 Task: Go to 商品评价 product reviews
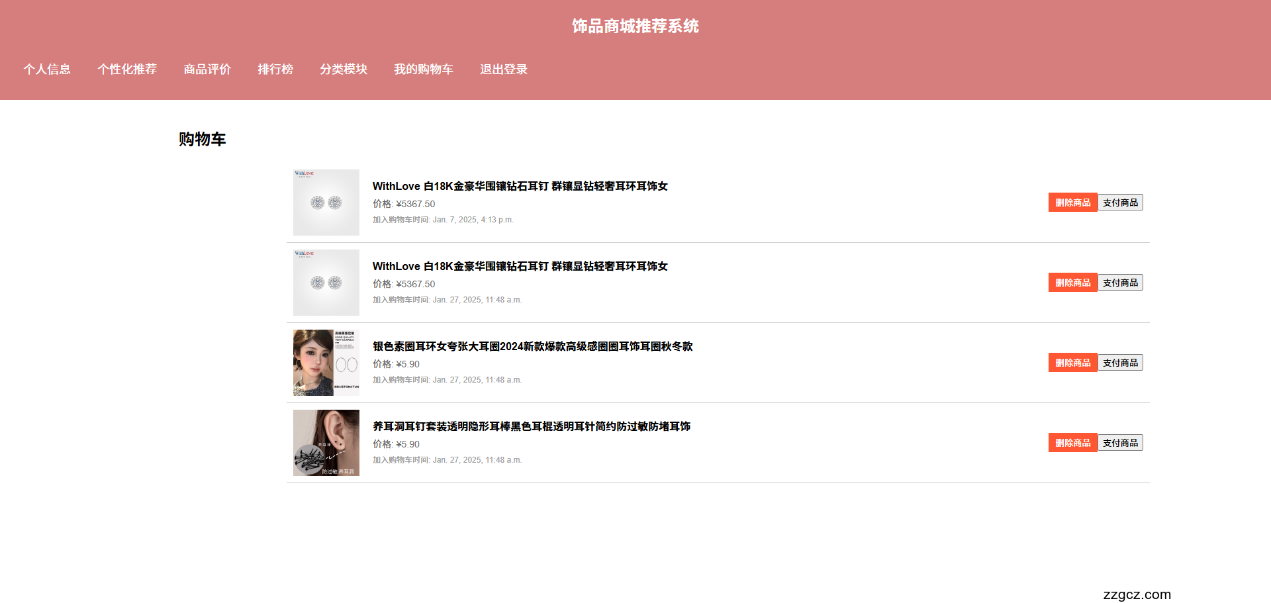pyautogui.click(x=207, y=69)
